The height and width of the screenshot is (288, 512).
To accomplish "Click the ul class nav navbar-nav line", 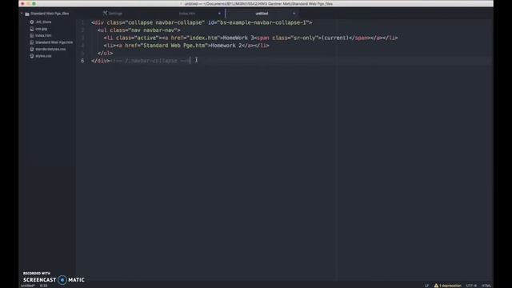I will (138, 30).
